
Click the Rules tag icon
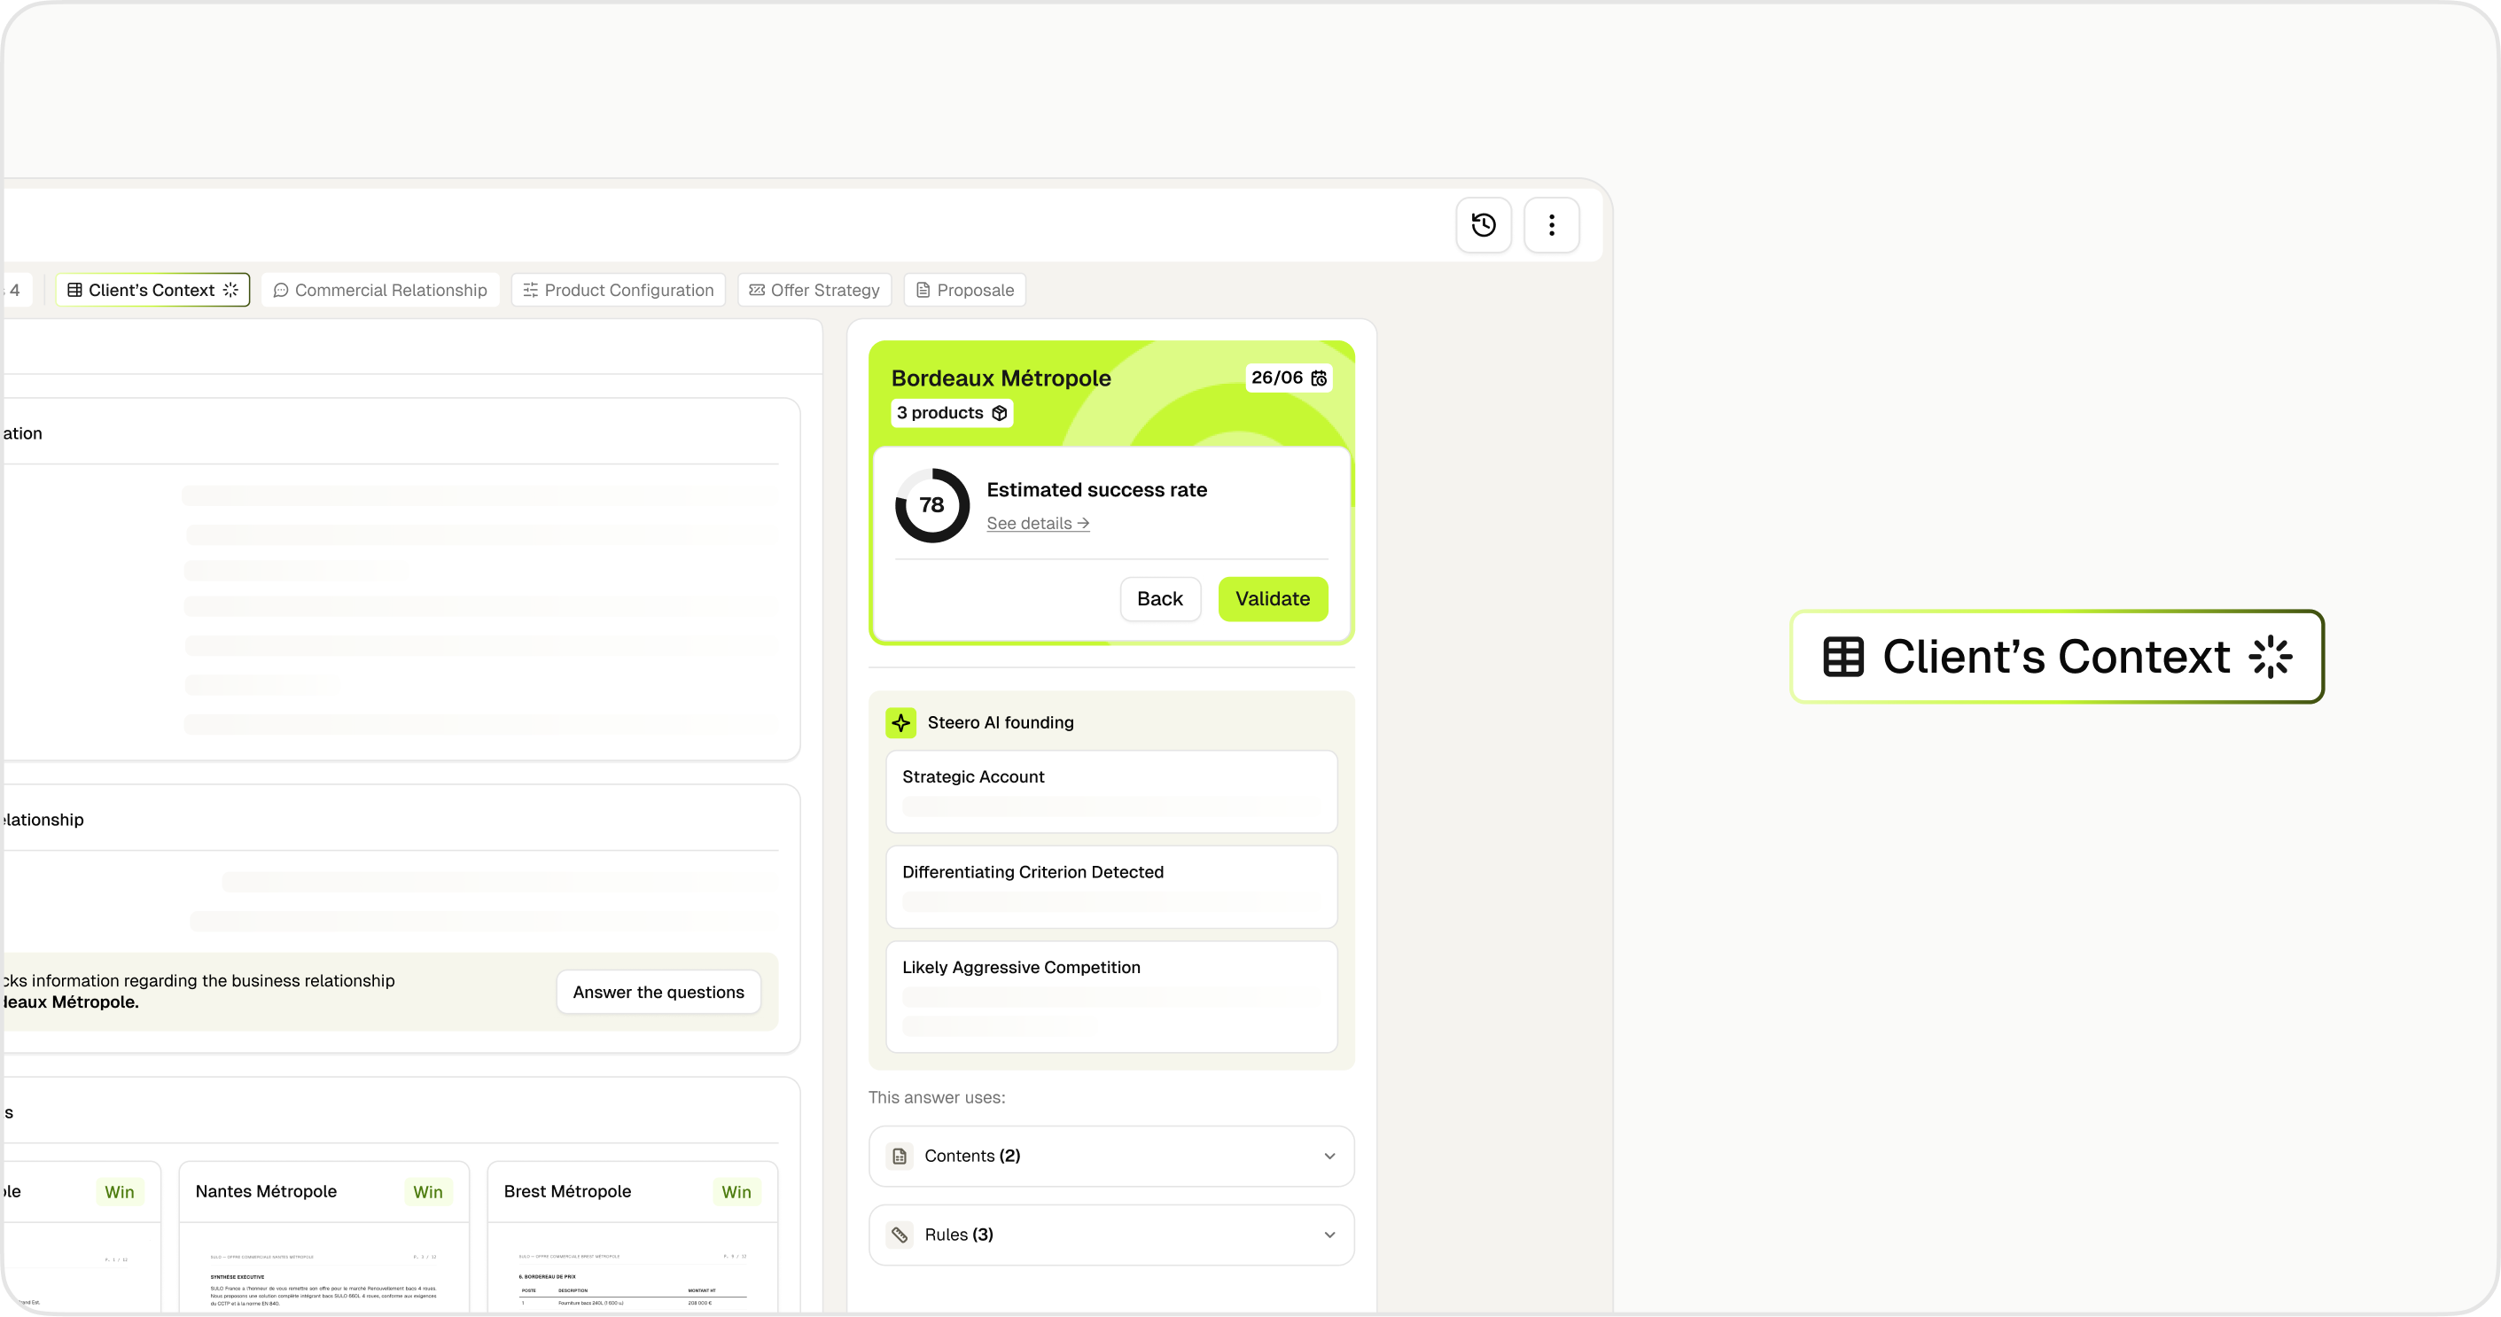point(899,1235)
